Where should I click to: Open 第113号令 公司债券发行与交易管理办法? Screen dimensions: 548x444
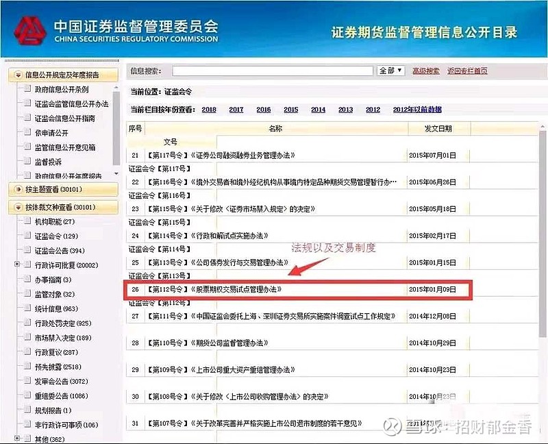pos(218,262)
